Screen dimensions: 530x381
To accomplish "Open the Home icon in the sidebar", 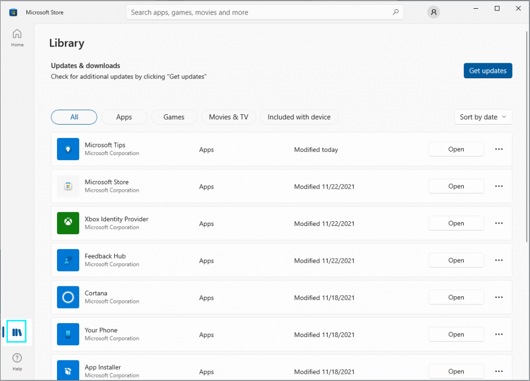I will [x=17, y=36].
